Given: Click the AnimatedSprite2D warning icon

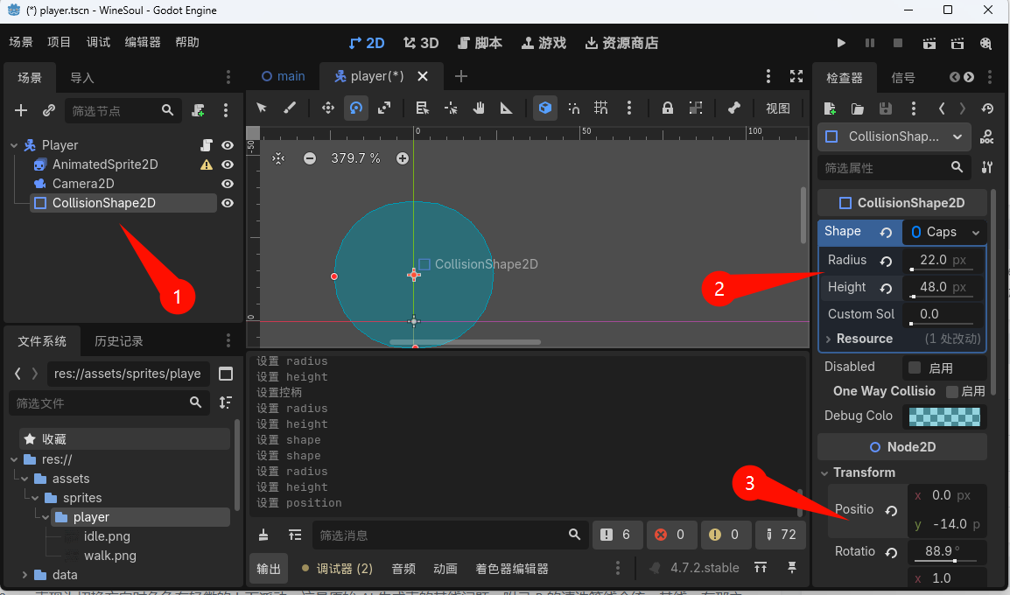Looking at the screenshot, I should (x=207, y=164).
